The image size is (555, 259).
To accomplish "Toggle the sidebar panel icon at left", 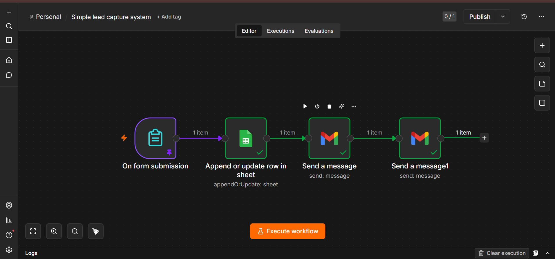I will click(x=9, y=40).
